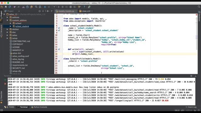
Task: Click the Paste clipboard toolbar icon
Action: [x=31, y=7]
